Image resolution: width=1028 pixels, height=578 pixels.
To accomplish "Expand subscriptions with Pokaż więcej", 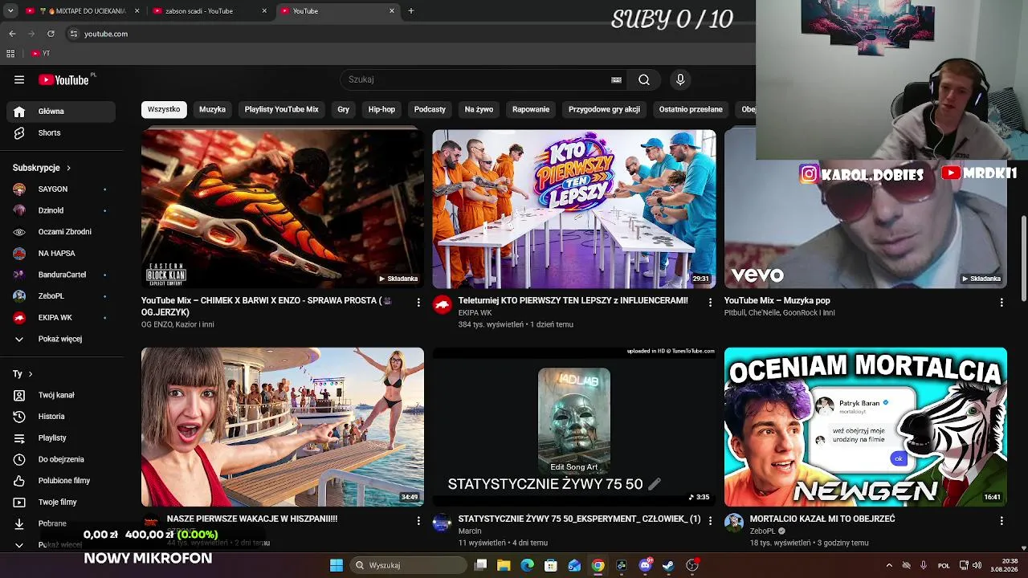I will pyautogui.click(x=61, y=340).
